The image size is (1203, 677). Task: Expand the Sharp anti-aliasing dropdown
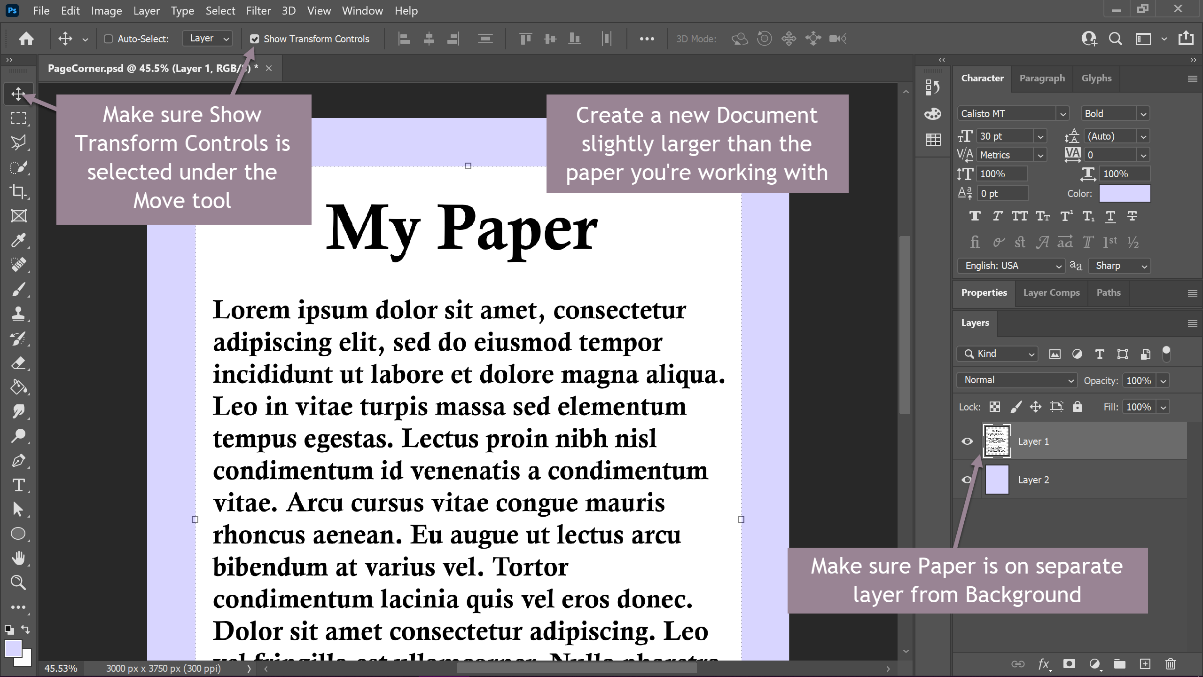pyautogui.click(x=1119, y=266)
